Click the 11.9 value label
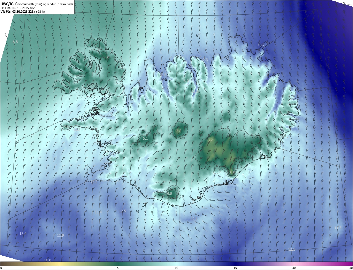This screenshot has height=270, width=353. tap(60, 235)
